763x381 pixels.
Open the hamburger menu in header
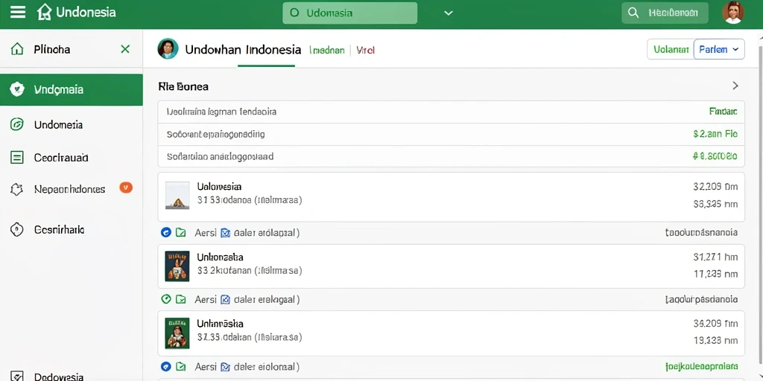(x=18, y=12)
